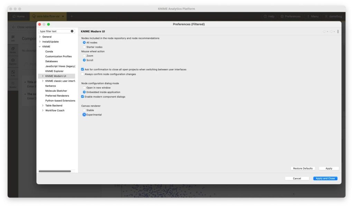The width and height of the screenshot is (354, 207).
Task: Toggle Enable modern component dialogs checkbox
Action: (x=82, y=97)
